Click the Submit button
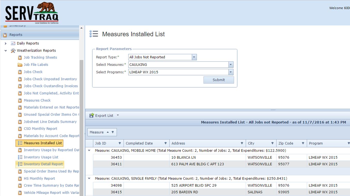 click(x=218, y=80)
